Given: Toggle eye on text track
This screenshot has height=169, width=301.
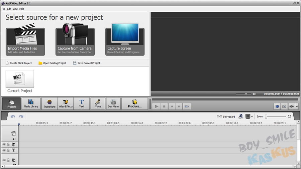Looking at the screenshot, I should point(4,150).
